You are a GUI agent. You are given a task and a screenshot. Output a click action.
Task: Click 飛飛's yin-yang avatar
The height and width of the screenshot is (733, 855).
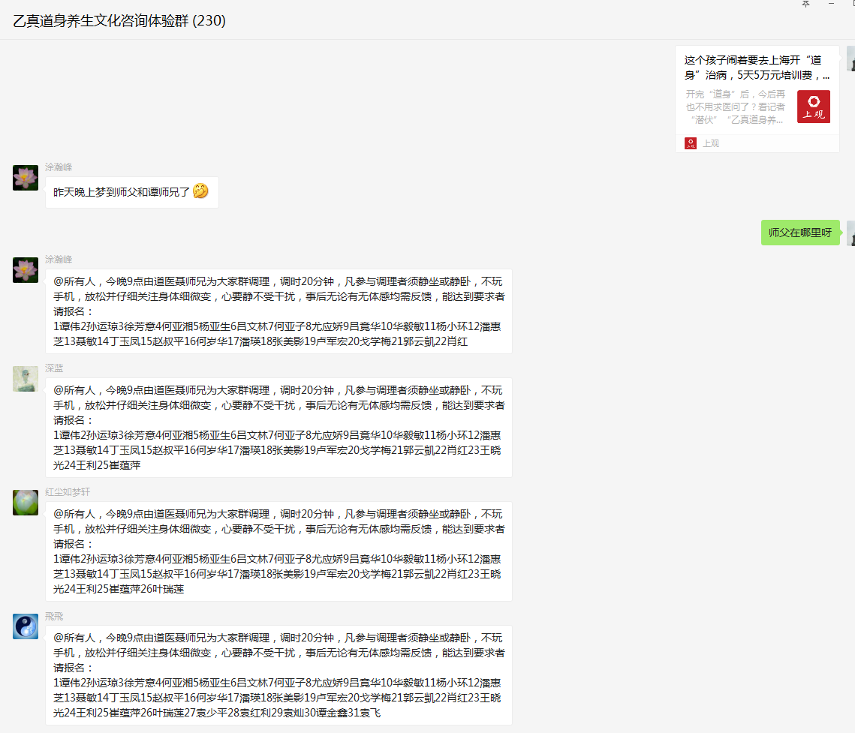coord(26,626)
